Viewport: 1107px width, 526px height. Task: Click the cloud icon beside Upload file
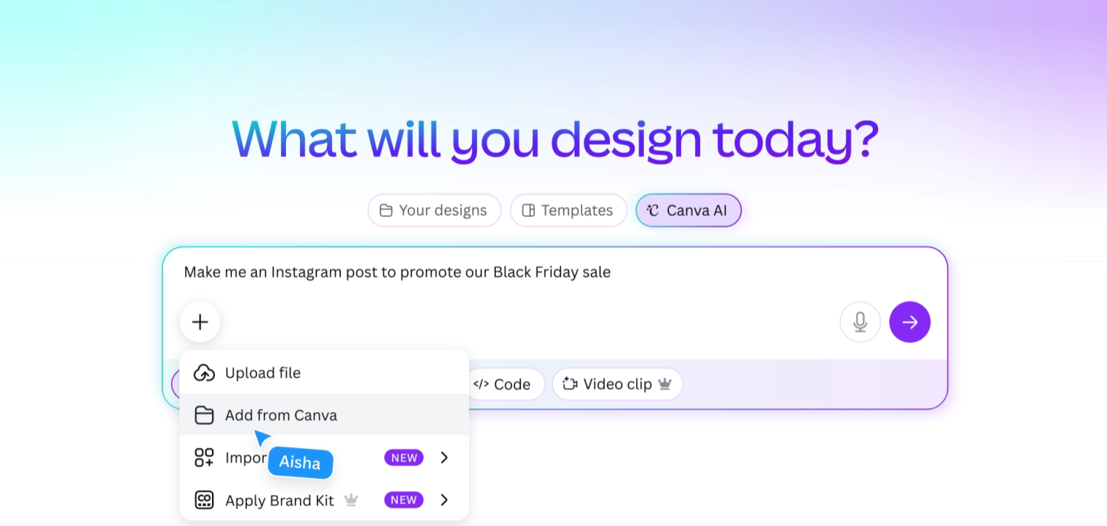click(x=205, y=373)
